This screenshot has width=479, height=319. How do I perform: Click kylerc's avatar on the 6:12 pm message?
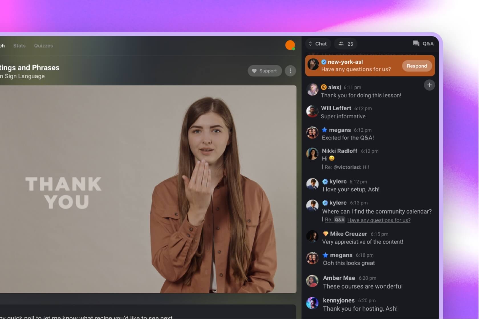[312, 184]
